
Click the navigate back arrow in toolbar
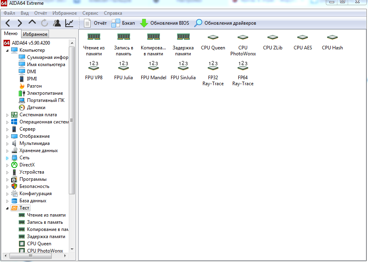click(8, 23)
